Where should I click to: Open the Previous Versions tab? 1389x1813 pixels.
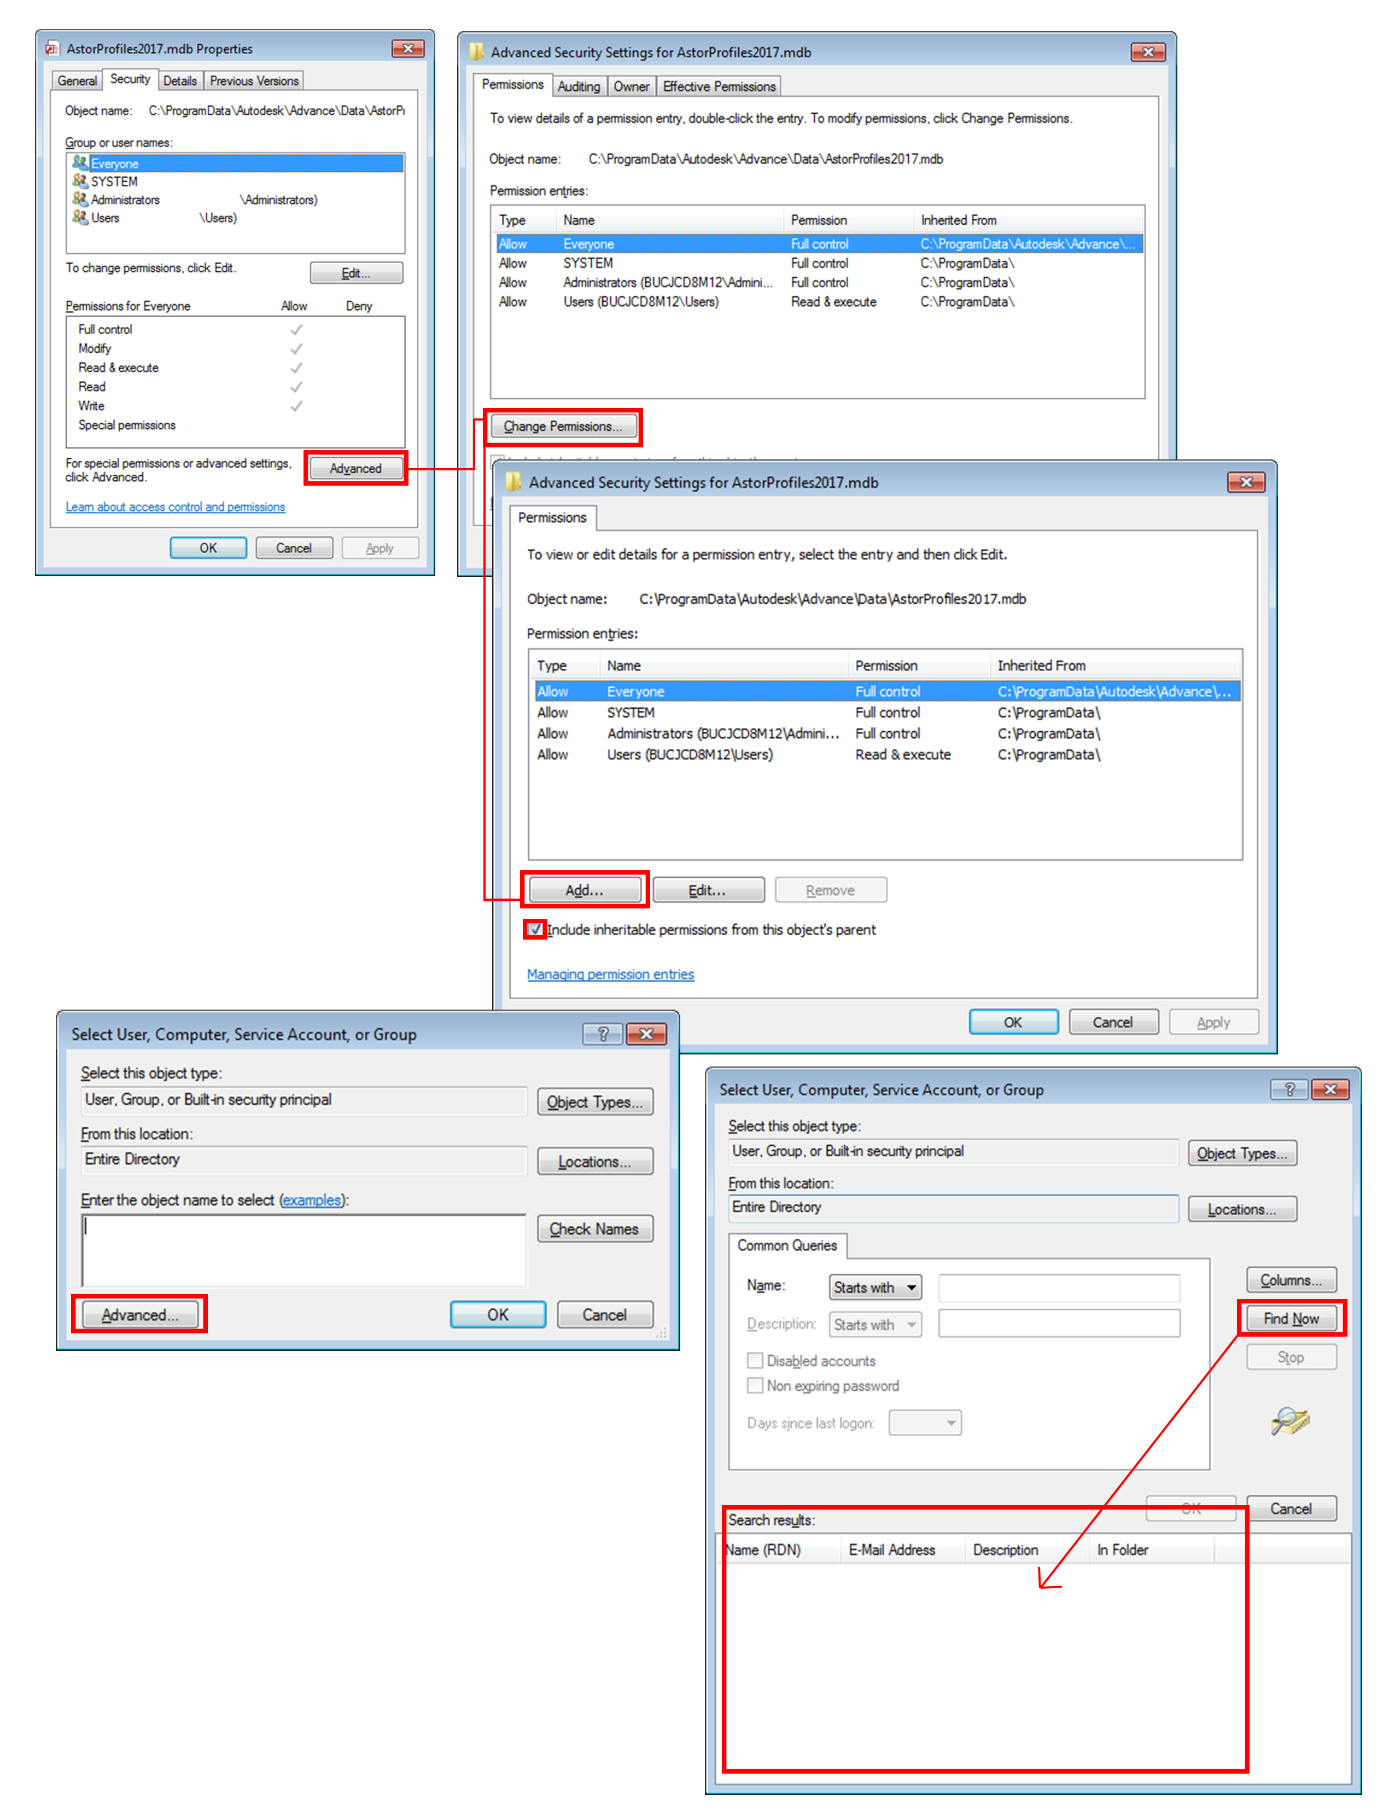point(254,80)
